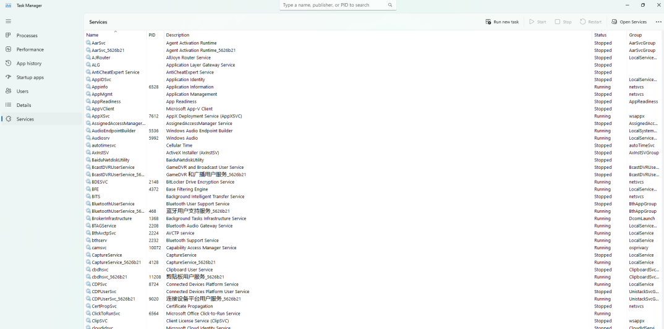
Task: Sort services by Name column header
Action: coord(93,35)
